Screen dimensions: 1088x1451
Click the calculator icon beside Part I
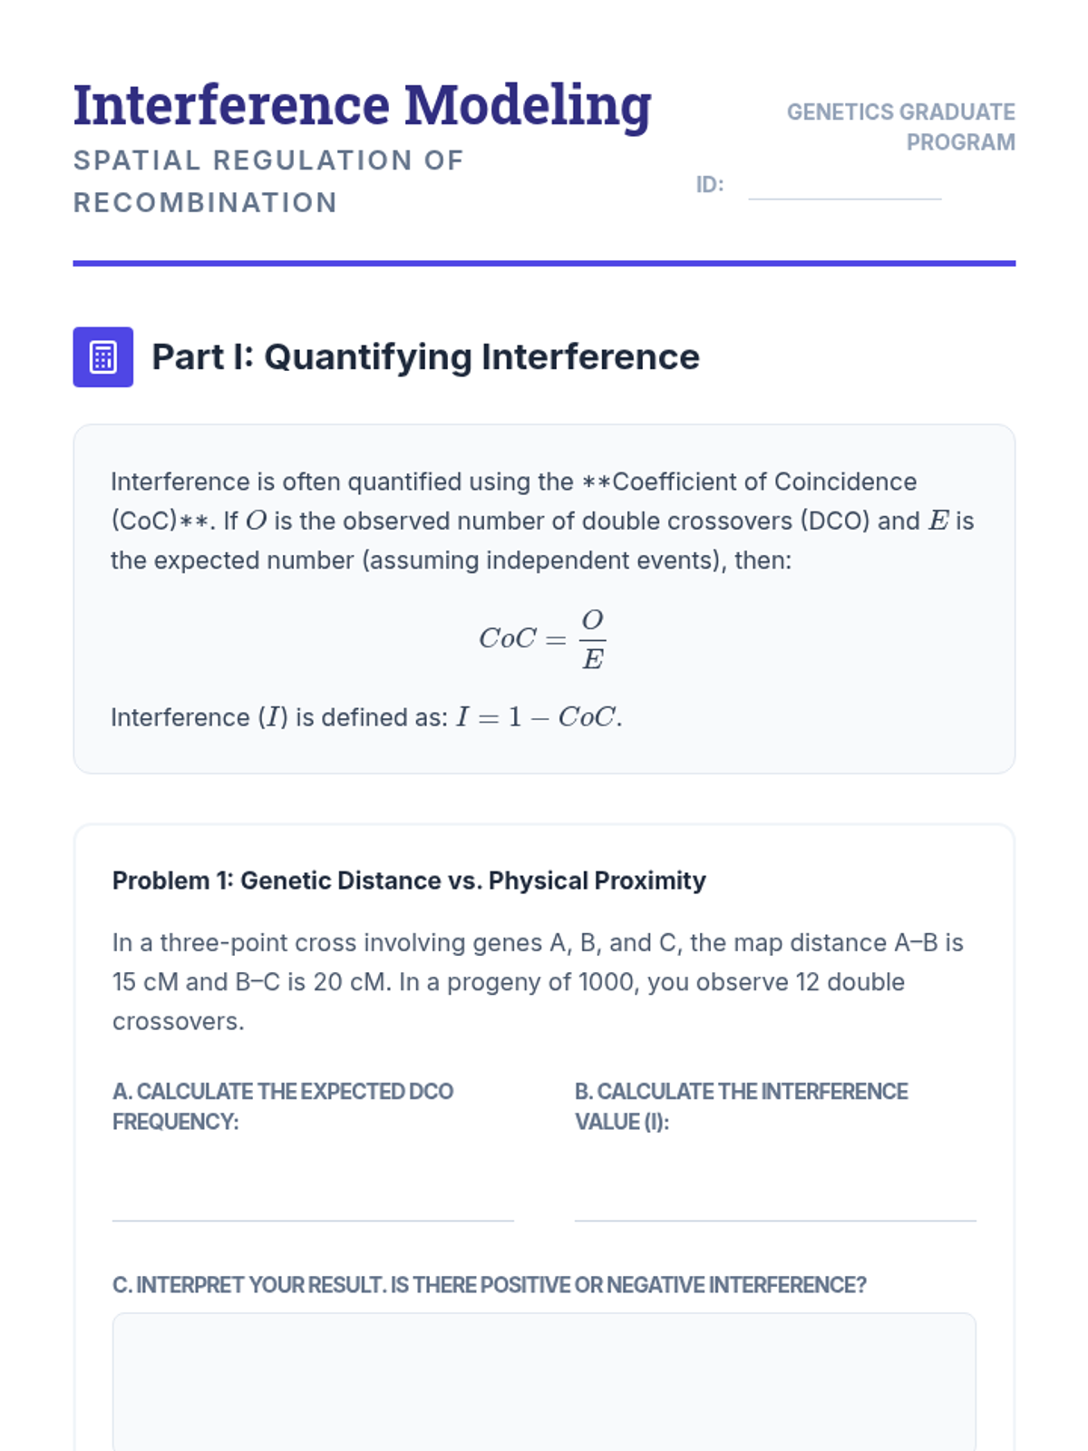pos(103,357)
